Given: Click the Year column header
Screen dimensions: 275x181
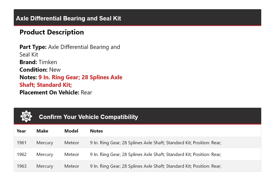Looking at the screenshot, I should pos(21,131).
